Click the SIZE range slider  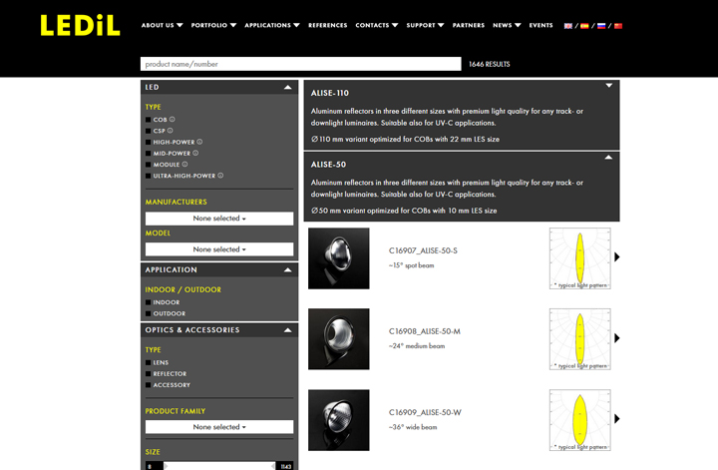(x=219, y=466)
